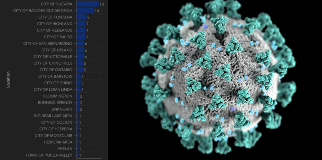Click the City of Redlands bar
This screenshot has width=322, height=160.
pyautogui.click(x=81, y=30)
